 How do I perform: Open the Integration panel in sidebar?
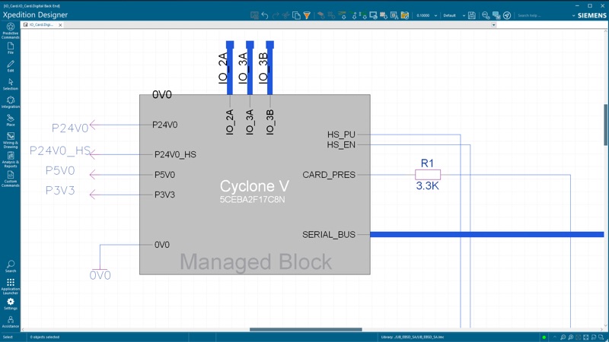pyautogui.click(x=11, y=103)
